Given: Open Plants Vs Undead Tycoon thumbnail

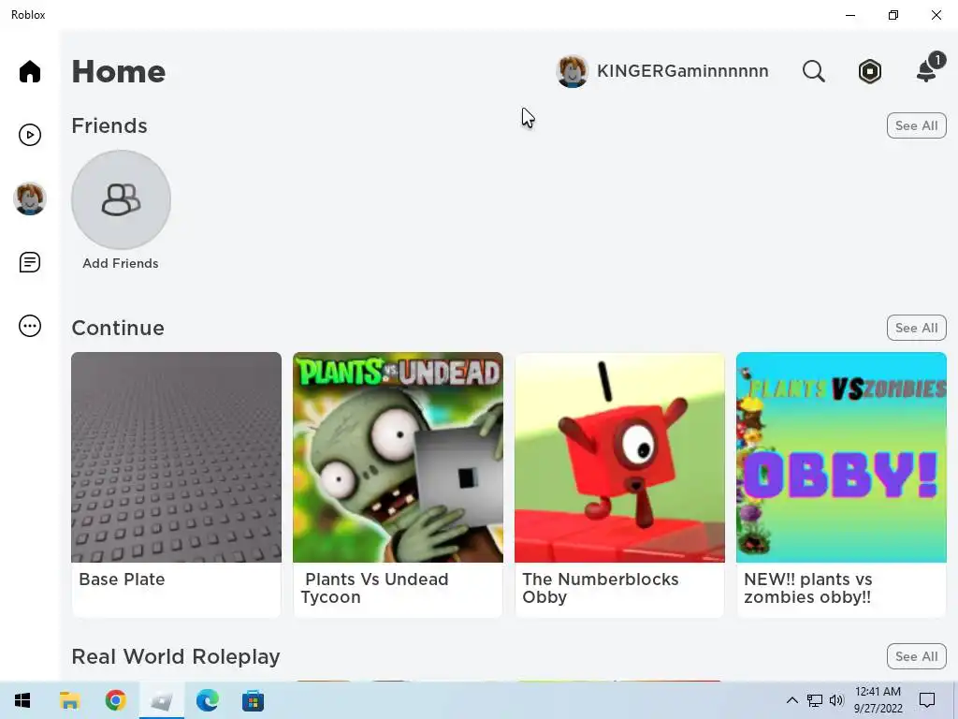Looking at the screenshot, I should [398, 457].
